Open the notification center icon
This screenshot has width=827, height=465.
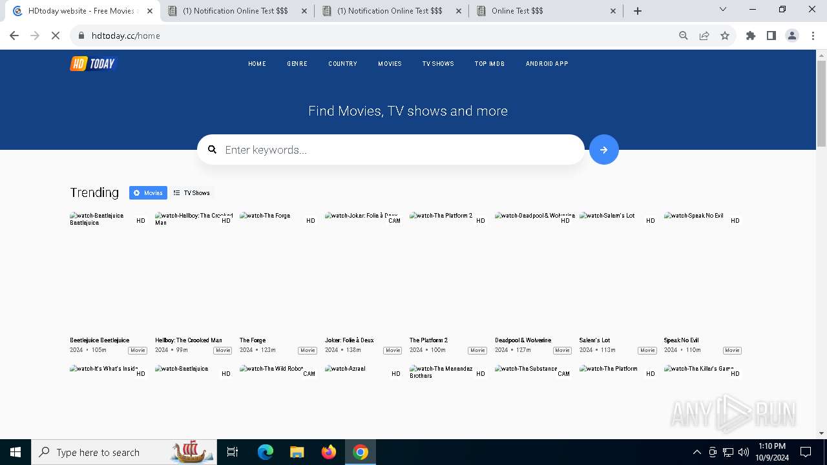pyautogui.click(x=806, y=452)
